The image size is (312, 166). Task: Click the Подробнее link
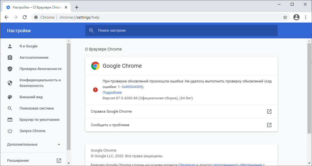coord(112,93)
